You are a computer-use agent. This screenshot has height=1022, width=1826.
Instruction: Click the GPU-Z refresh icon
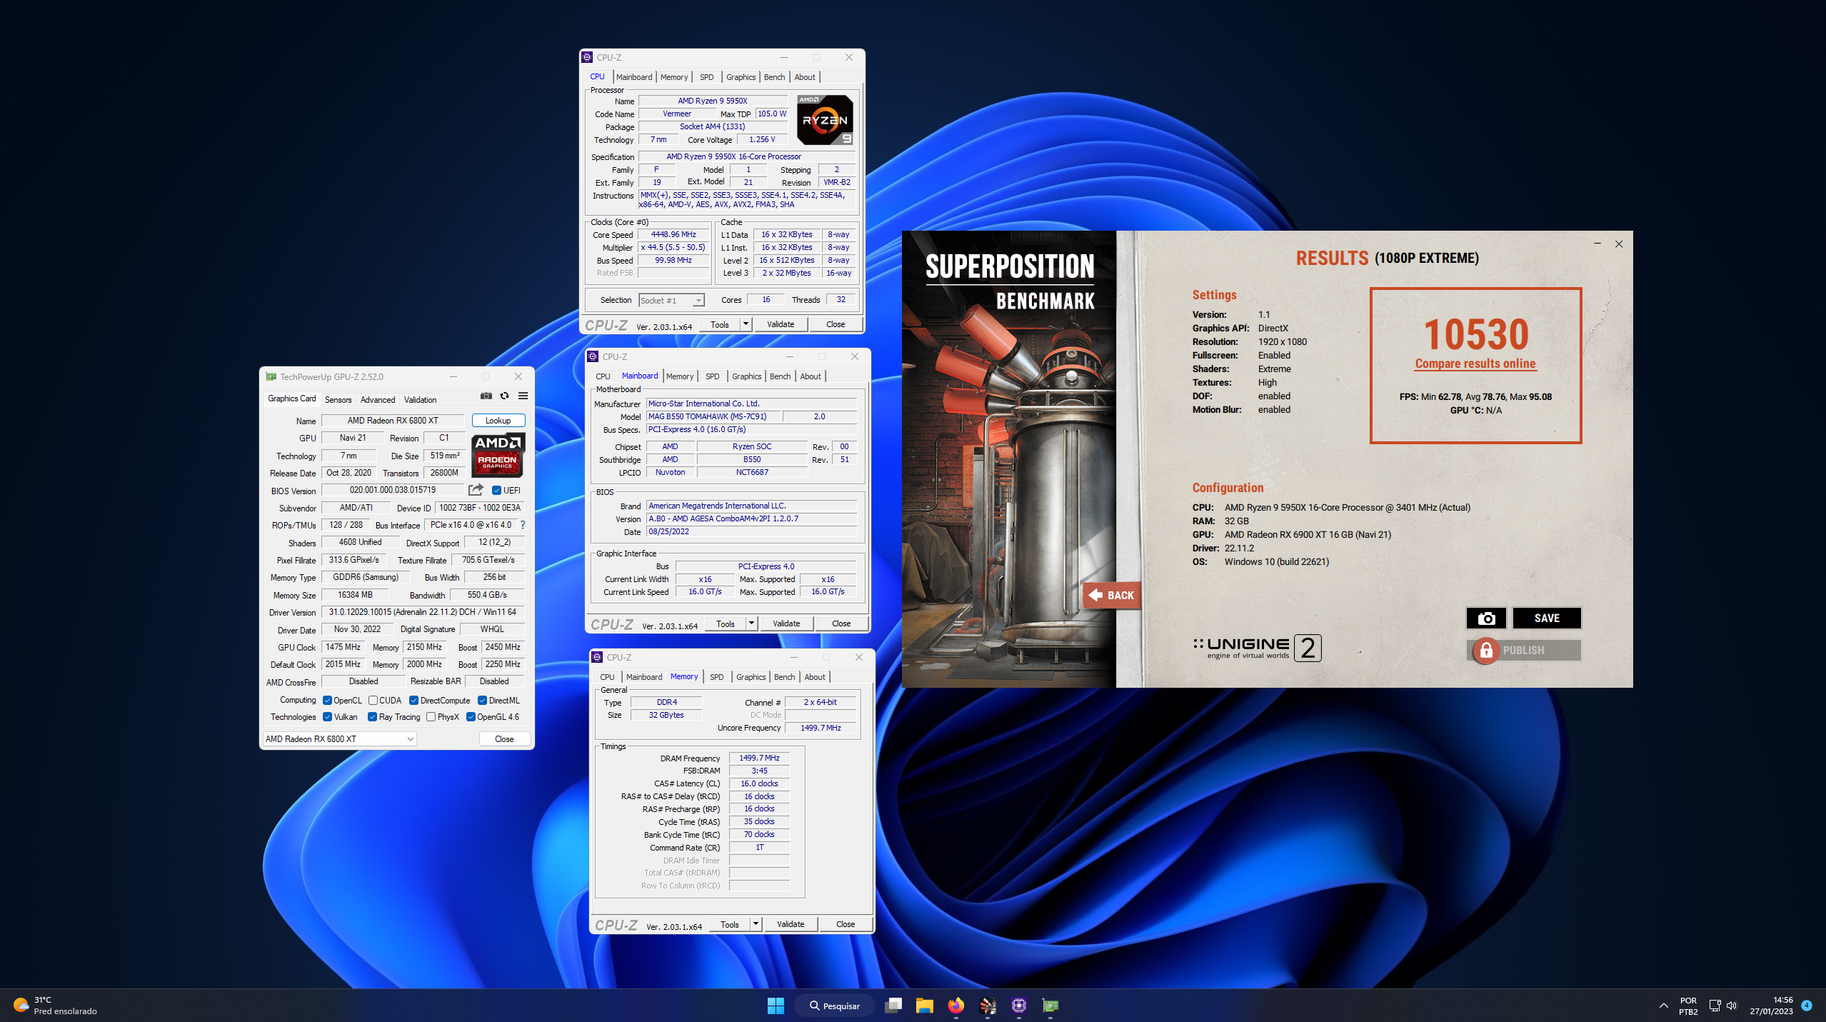pos(505,396)
